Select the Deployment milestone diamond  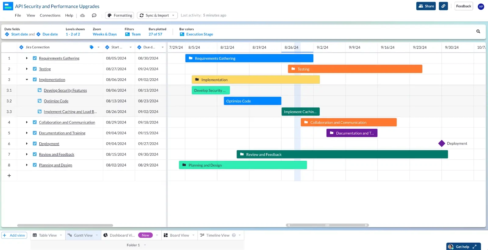[442, 144]
